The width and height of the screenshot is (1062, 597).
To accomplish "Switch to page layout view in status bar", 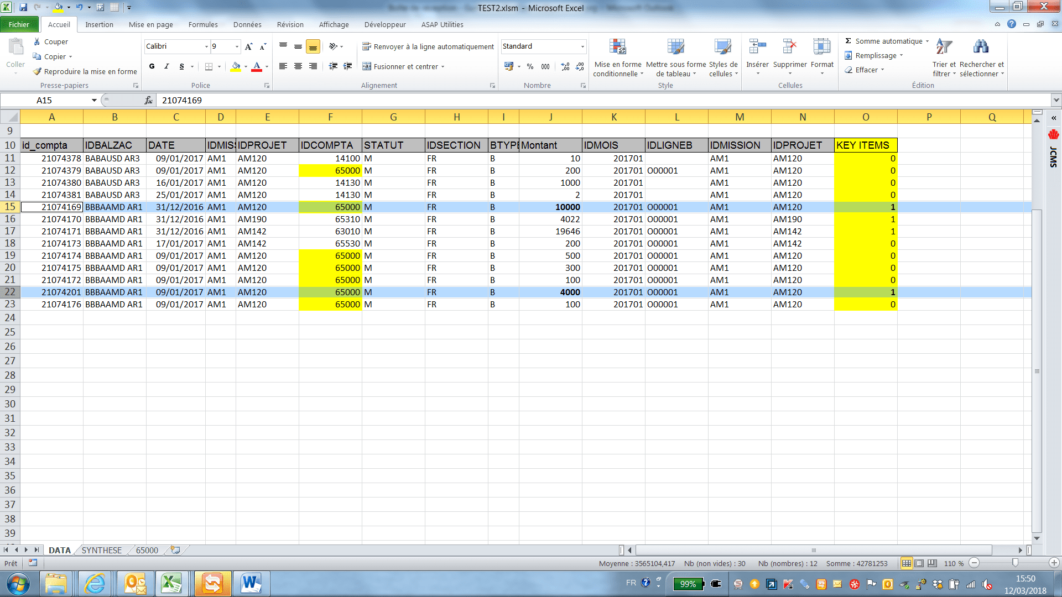I will point(919,563).
